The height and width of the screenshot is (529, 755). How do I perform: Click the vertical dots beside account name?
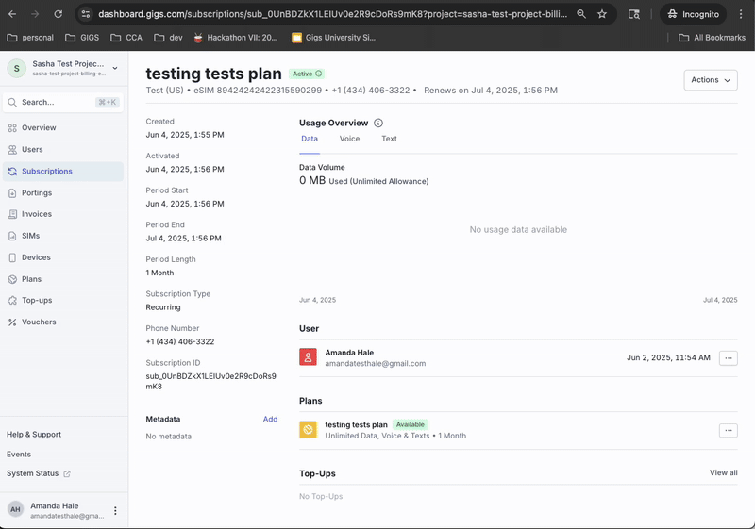(x=116, y=510)
